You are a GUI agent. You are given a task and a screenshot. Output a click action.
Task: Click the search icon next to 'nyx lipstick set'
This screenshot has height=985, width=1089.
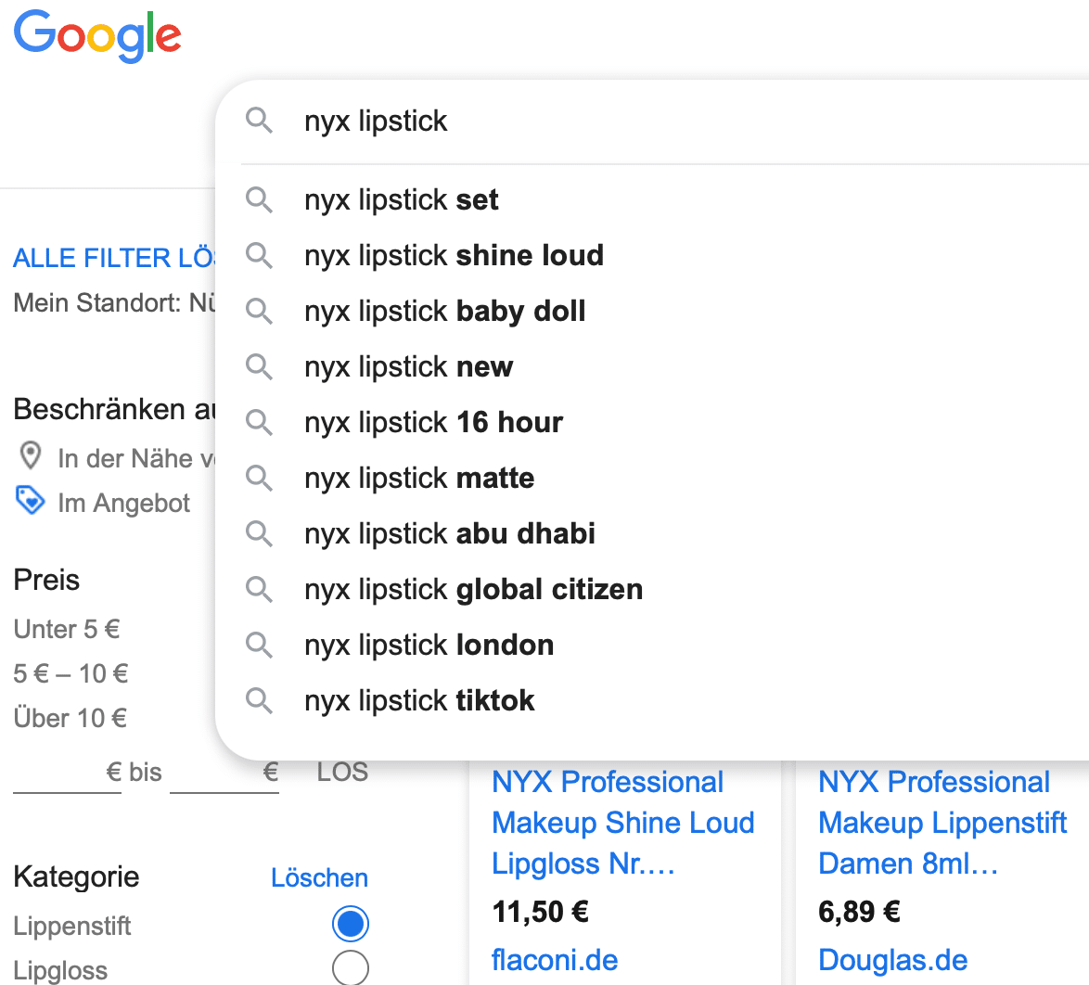coord(260,199)
